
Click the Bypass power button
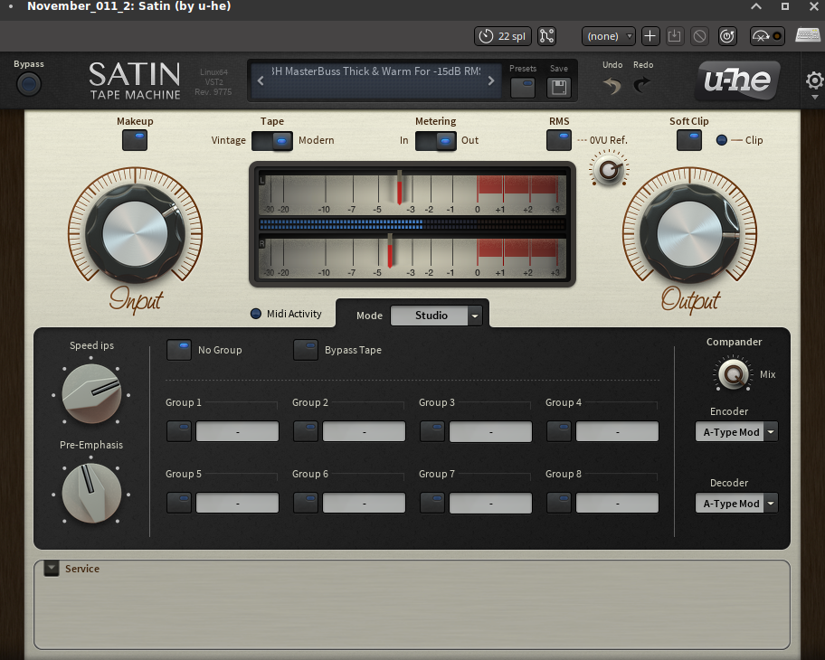tap(29, 84)
